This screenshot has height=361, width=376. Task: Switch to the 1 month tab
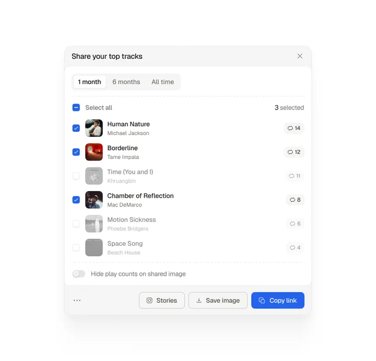coord(90,82)
